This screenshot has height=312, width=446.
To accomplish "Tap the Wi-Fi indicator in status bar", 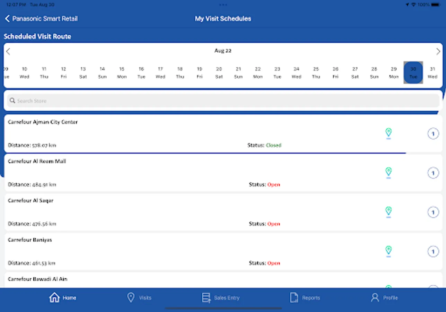I will click(413, 5).
